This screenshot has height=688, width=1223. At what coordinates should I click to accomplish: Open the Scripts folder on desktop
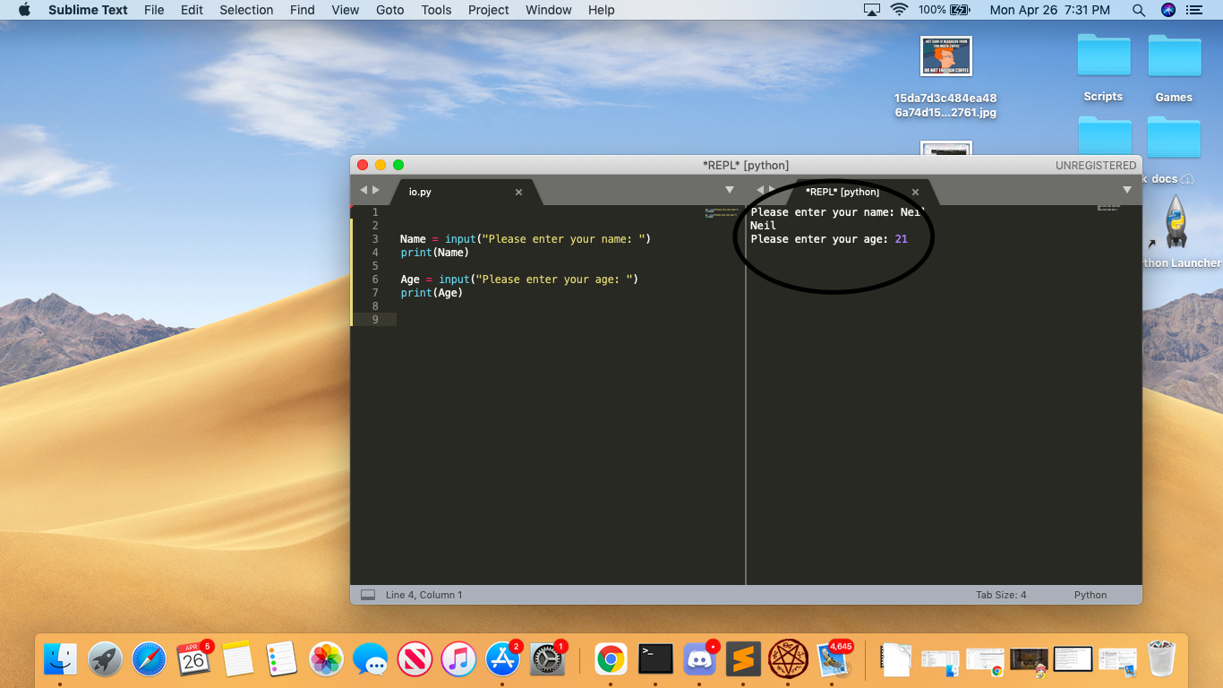(1103, 57)
